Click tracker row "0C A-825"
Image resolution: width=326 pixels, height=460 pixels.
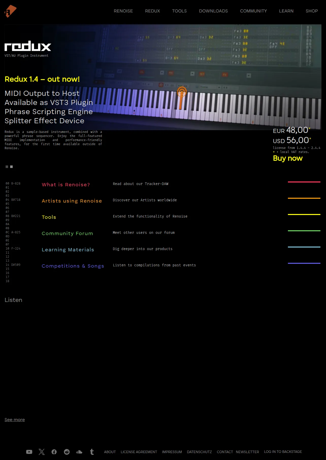pyautogui.click(x=13, y=232)
